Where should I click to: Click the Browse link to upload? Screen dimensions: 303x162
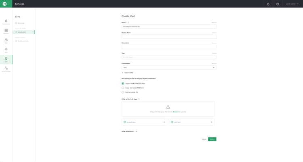pos(176,112)
